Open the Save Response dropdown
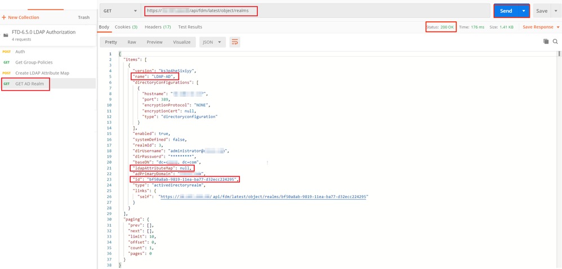This screenshot has height=269, width=562. (541, 27)
